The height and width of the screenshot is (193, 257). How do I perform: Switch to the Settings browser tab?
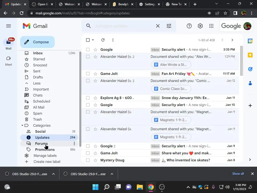(x=150, y=4)
